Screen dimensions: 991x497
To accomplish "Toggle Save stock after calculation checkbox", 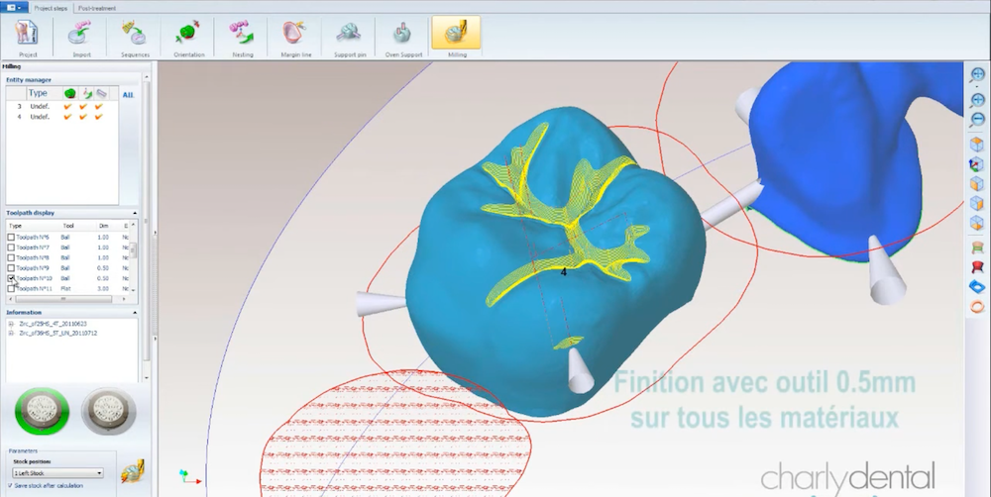I will point(8,485).
